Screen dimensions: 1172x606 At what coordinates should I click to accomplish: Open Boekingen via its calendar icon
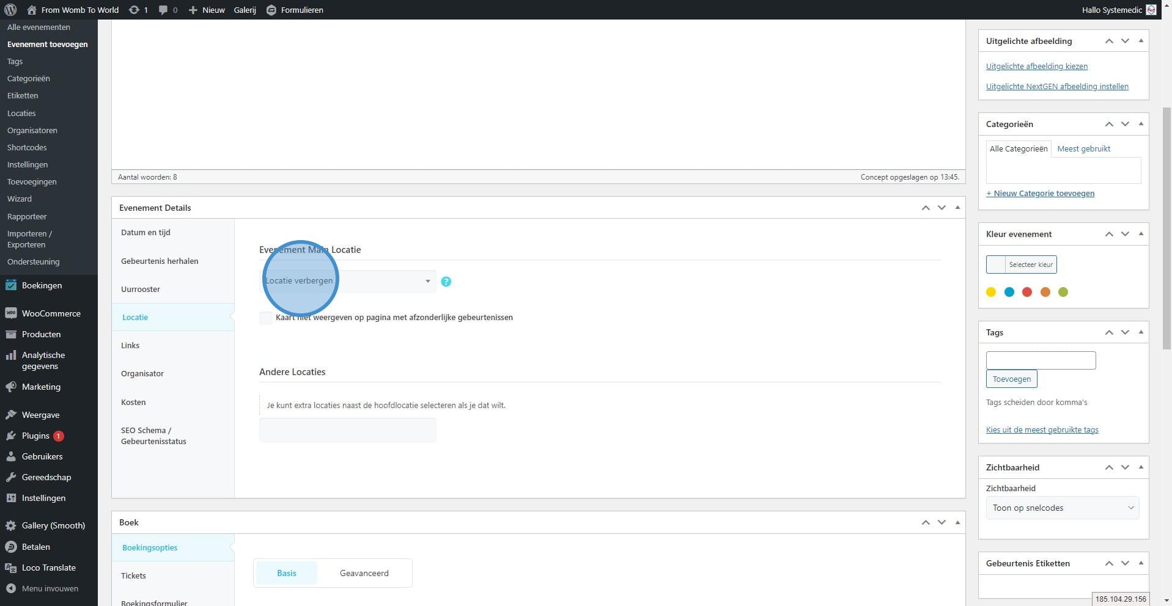click(11, 285)
